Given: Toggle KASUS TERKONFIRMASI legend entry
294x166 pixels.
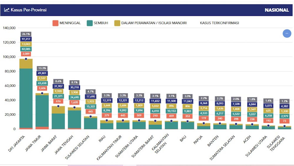Looking at the screenshot, I should [219, 23].
